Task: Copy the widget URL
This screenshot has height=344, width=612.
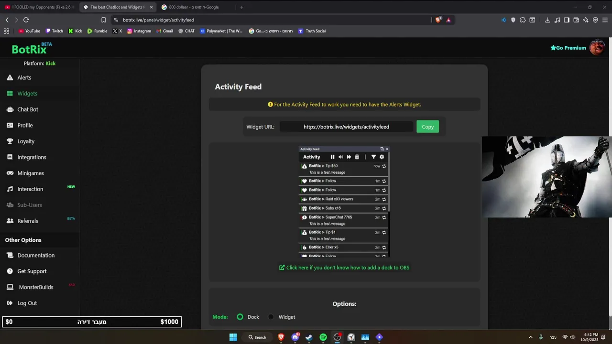Action: (x=427, y=127)
